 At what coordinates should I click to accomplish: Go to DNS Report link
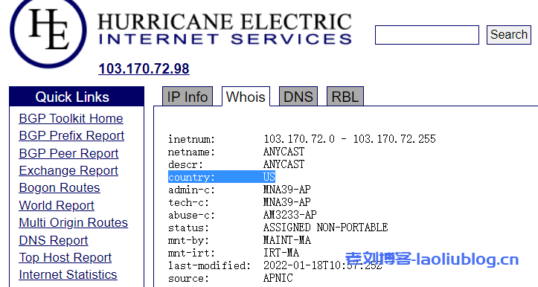[54, 240]
